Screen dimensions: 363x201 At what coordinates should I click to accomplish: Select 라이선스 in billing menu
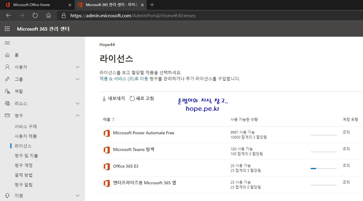[x=23, y=146]
